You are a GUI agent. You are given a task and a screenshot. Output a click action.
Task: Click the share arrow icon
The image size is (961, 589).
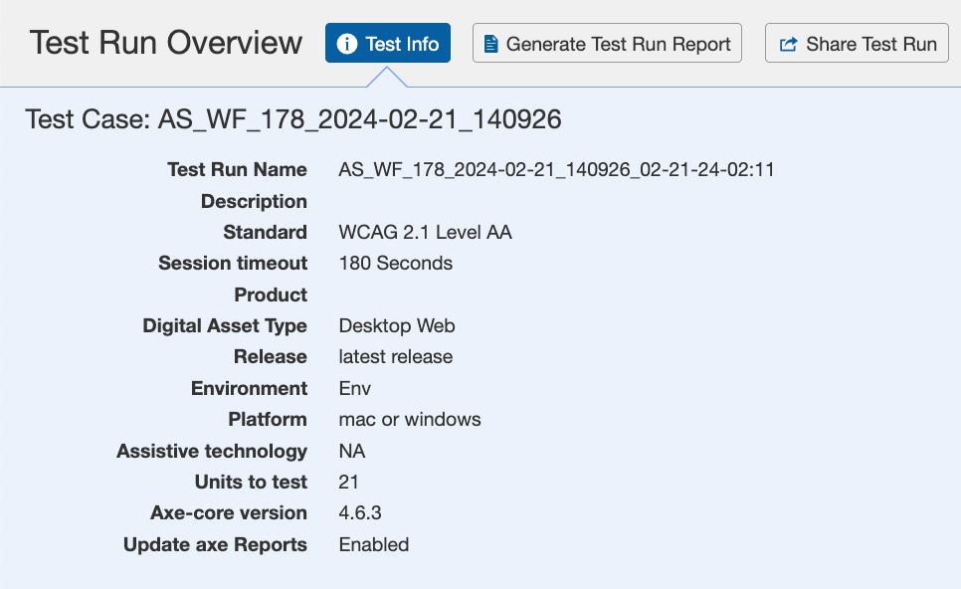(x=789, y=44)
